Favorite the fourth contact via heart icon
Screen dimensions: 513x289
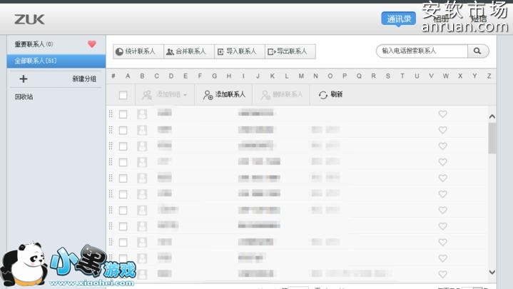[x=442, y=162]
